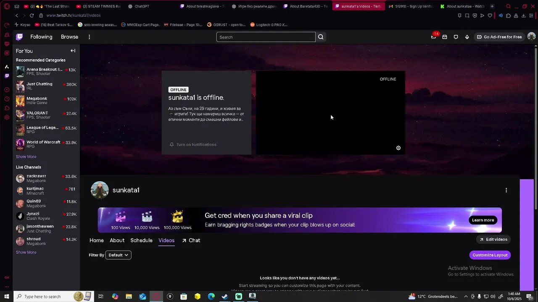
Task: Open the browser extensions puzzle icon
Action: (x=508, y=16)
